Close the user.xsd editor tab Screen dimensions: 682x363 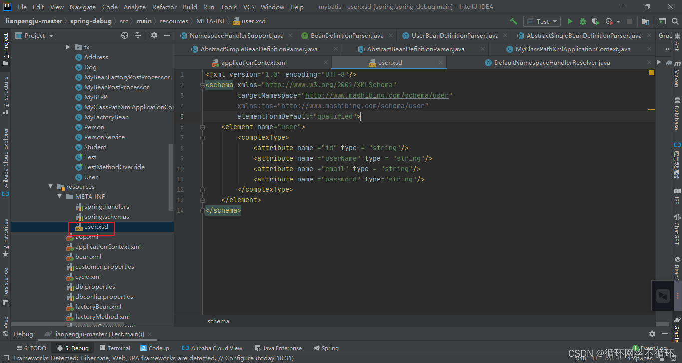[441, 63]
